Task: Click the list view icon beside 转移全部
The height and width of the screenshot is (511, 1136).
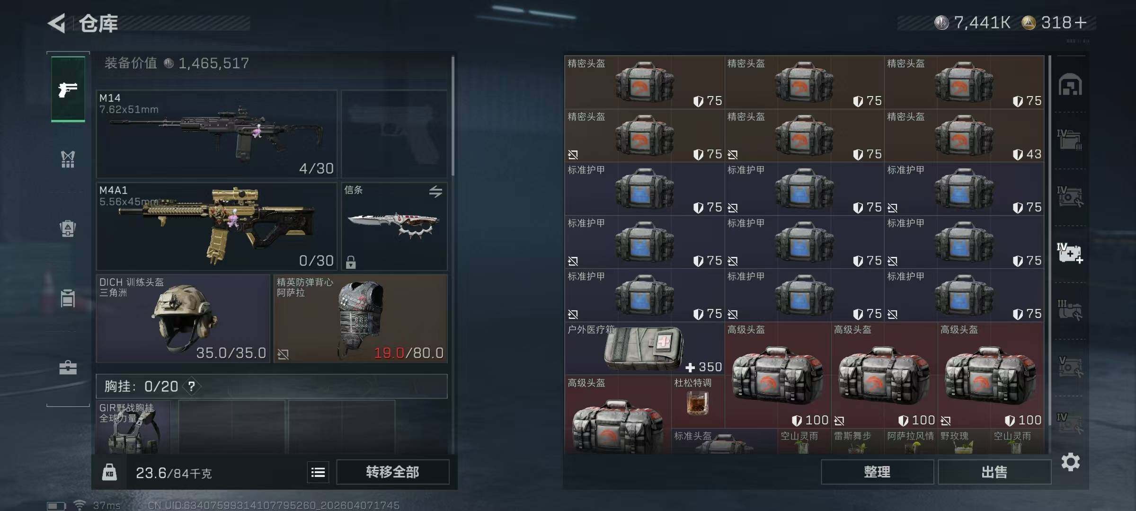Action: [318, 472]
